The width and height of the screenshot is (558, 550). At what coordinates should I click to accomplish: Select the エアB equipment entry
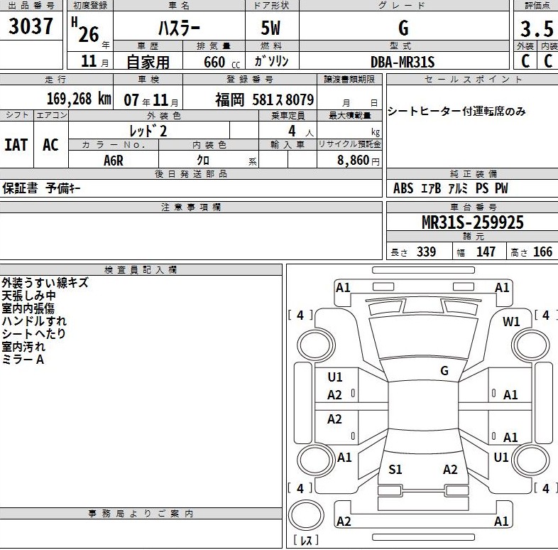click(x=431, y=188)
